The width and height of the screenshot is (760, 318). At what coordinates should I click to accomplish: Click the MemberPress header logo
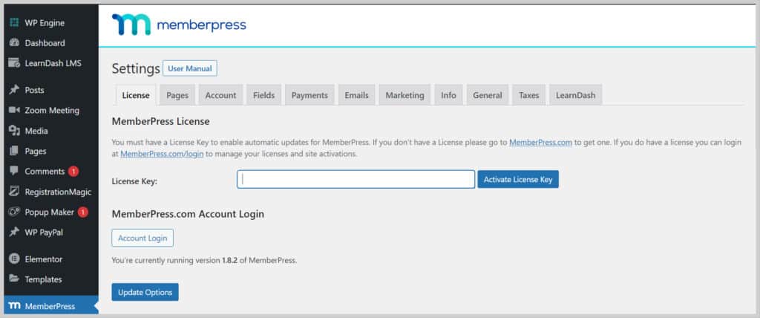[179, 25]
